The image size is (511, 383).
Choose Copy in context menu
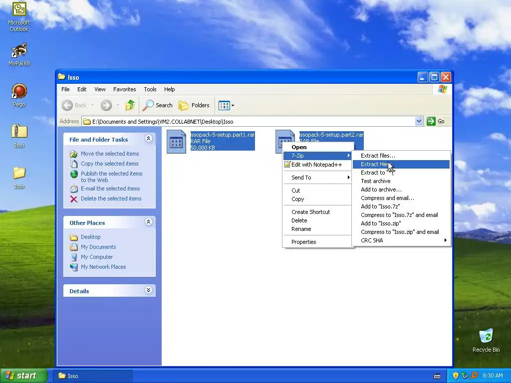pyautogui.click(x=318, y=199)
